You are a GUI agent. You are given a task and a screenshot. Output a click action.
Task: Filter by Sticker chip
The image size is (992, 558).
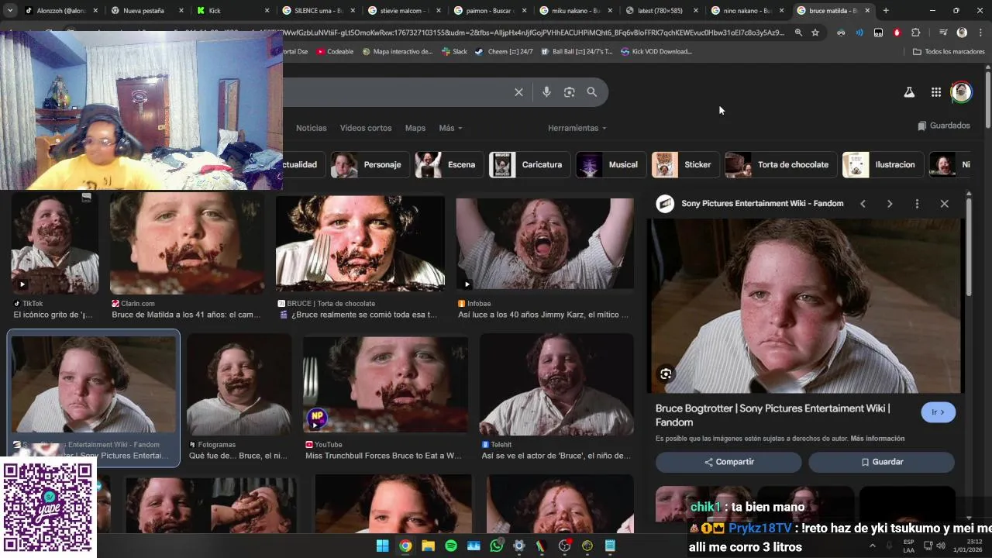point(686,164)
